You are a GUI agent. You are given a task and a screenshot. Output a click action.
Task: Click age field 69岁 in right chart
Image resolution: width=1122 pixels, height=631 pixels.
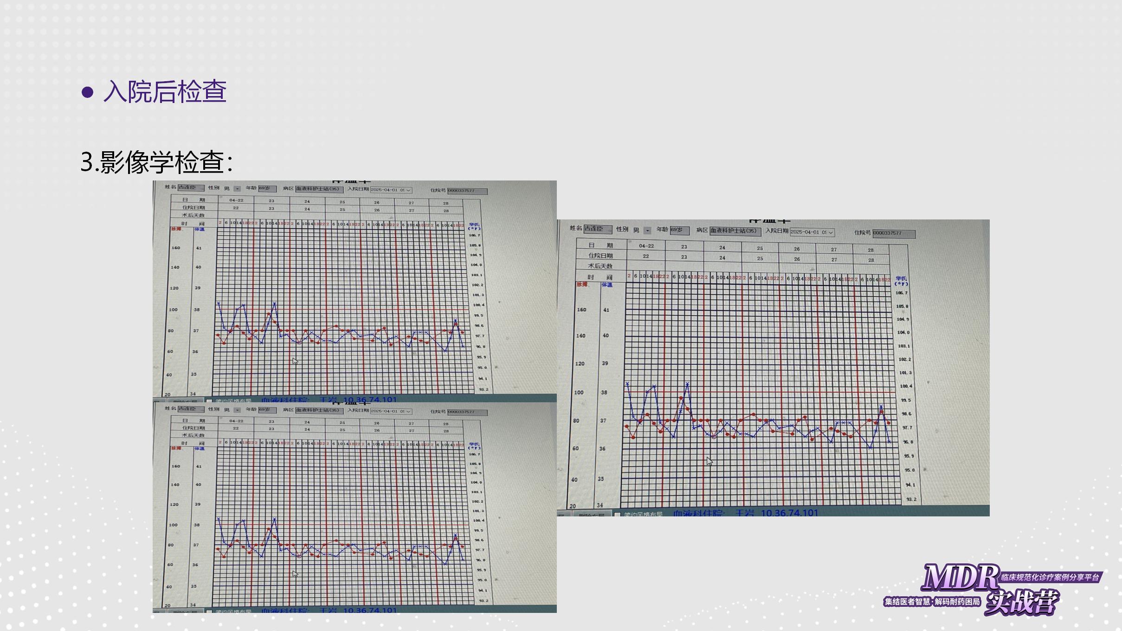point(679,230)
